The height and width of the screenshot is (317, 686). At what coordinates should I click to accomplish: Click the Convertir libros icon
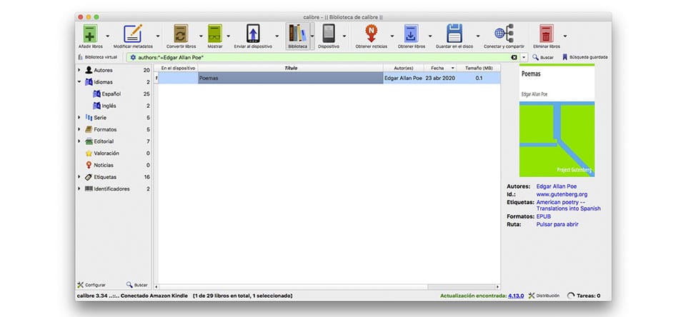coord(180,34)
